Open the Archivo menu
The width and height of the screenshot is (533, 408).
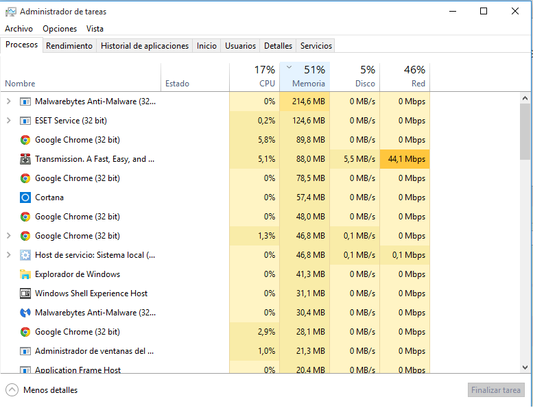(x=19, y=29)
